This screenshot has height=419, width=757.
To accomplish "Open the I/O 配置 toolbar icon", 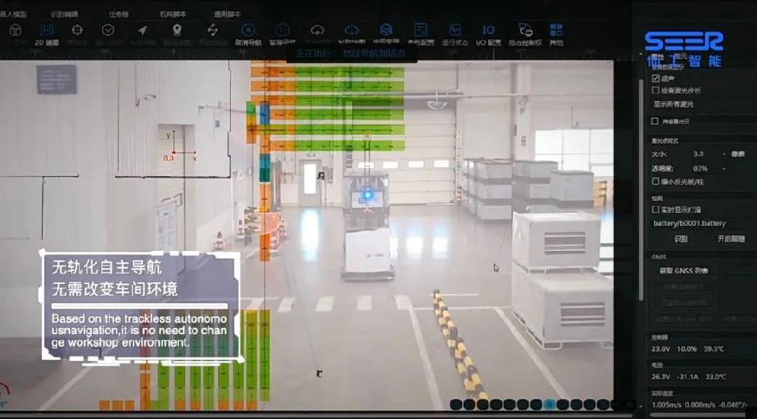I will pos(488,34).
